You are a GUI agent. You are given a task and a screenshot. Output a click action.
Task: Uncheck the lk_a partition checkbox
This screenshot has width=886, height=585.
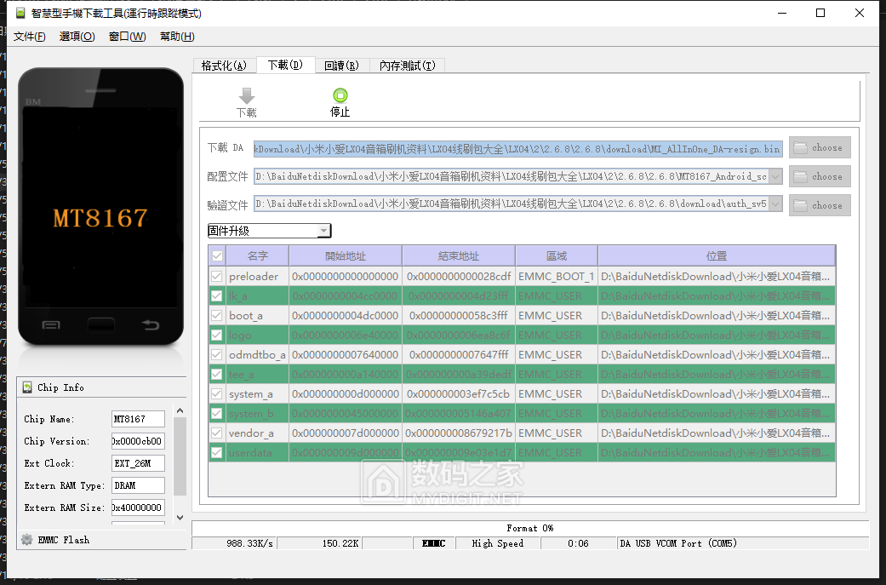216,295
